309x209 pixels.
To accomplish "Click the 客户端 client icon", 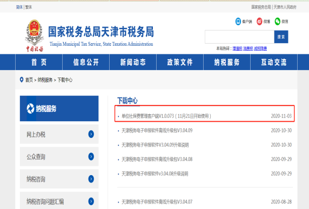I will click(x=238, y=22).
